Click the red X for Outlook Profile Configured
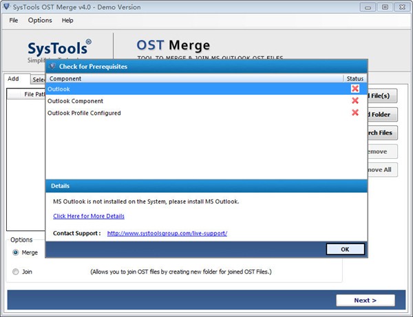Viewport: 413px width, 317px height. click(x=355, y=113)
